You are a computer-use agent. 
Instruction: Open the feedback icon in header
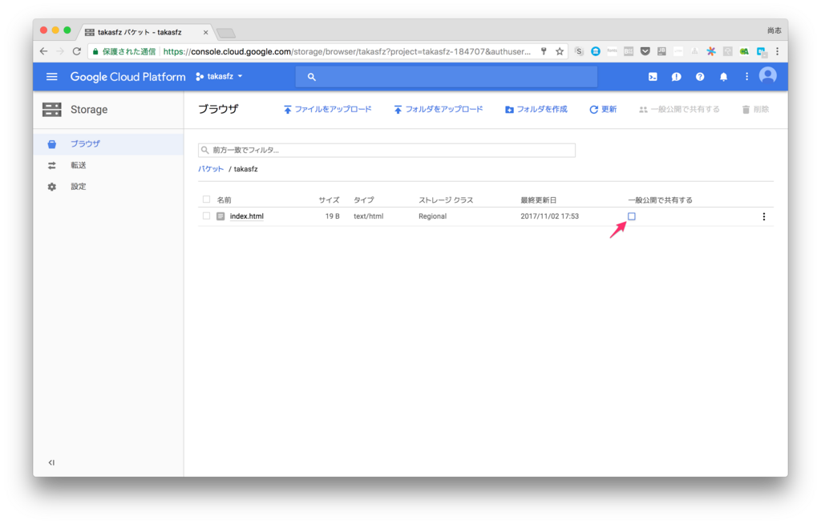coord(676,77)
